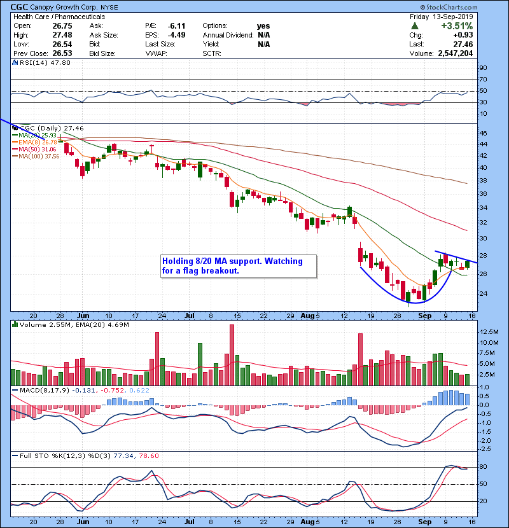Click the RSI line icon beside RSI(14)
Image resolution: width=509 pixels, height=528 pixels.
tap(15, 62)
